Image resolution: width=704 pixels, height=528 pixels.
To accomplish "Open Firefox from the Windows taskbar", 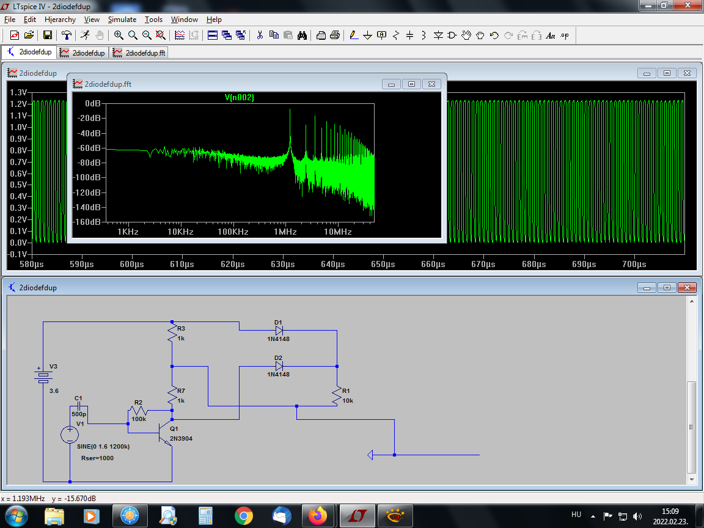I will [318, 516].
